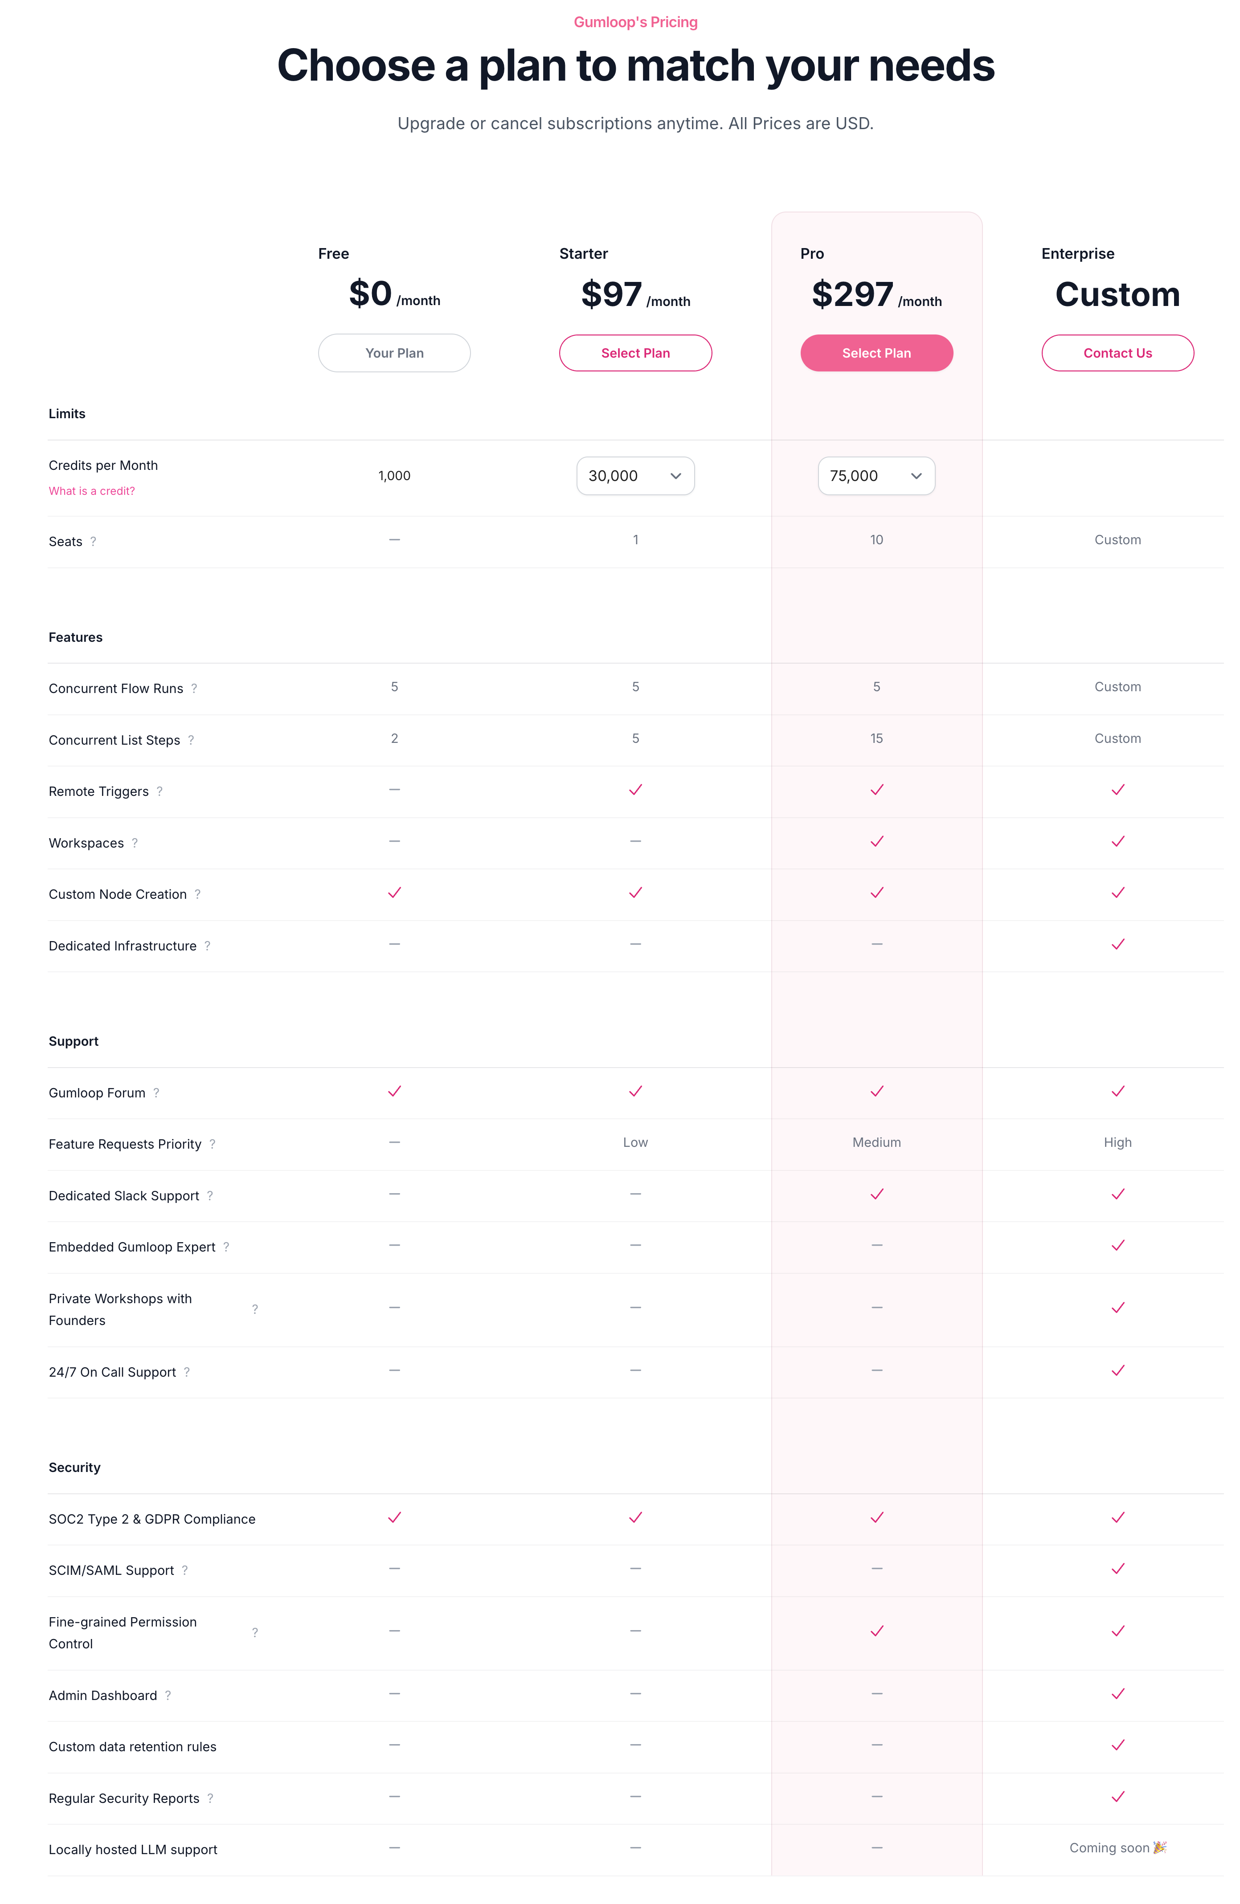Screen dimensions: 1240x1904
Task: Open the 'What is a credit?' link
Action: pyautogui.click(x=92, y=491)
